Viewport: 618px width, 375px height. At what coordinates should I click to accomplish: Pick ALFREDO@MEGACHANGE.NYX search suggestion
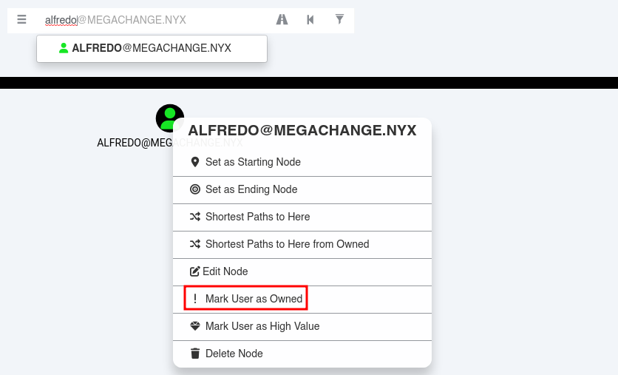coord(152,48)
